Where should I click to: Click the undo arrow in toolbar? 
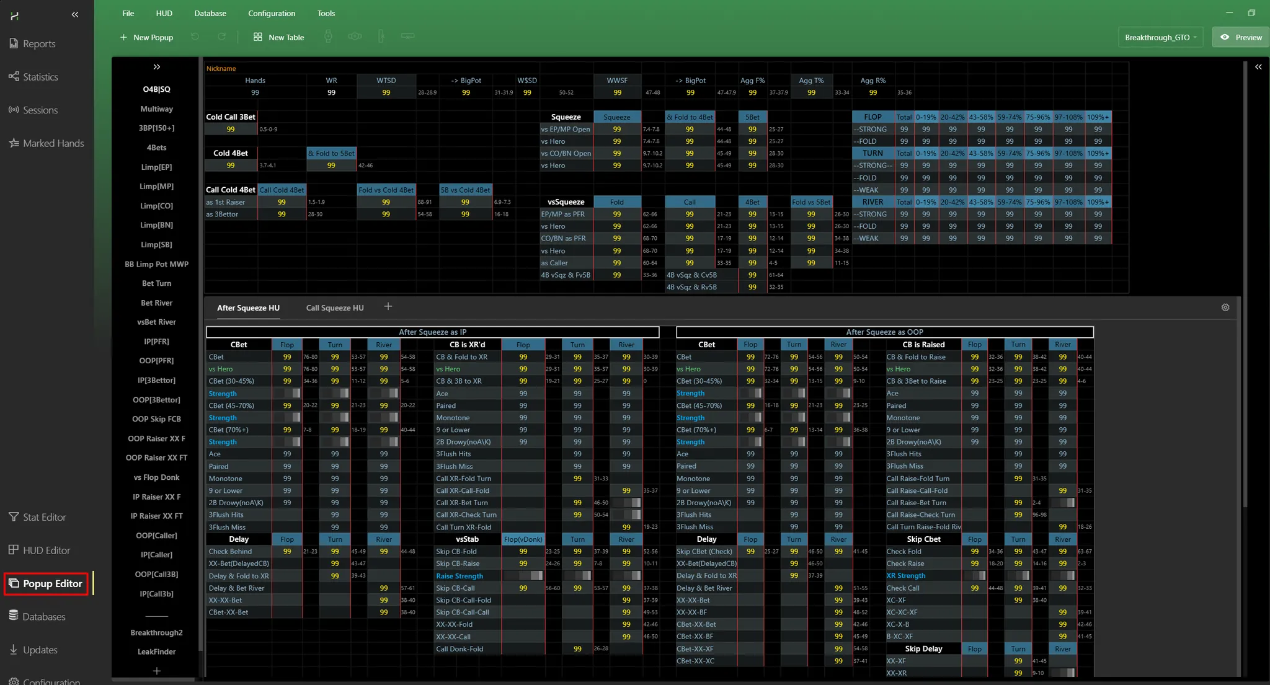tap(195, 37)
